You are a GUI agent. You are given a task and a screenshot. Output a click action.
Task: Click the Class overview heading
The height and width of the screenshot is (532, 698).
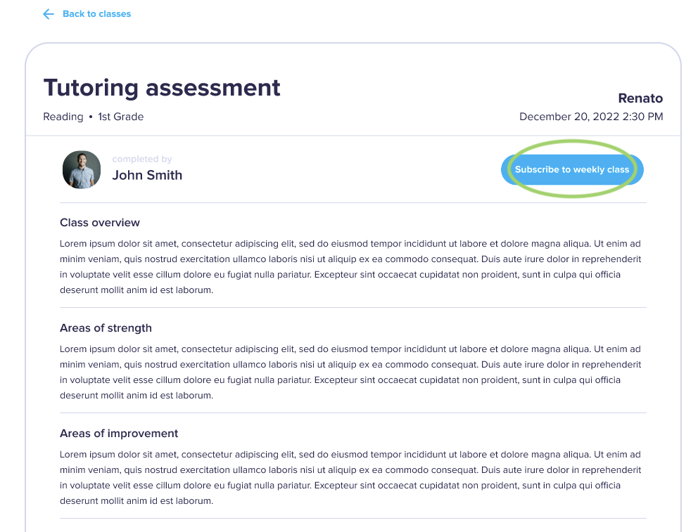click(x=99, y=222)
